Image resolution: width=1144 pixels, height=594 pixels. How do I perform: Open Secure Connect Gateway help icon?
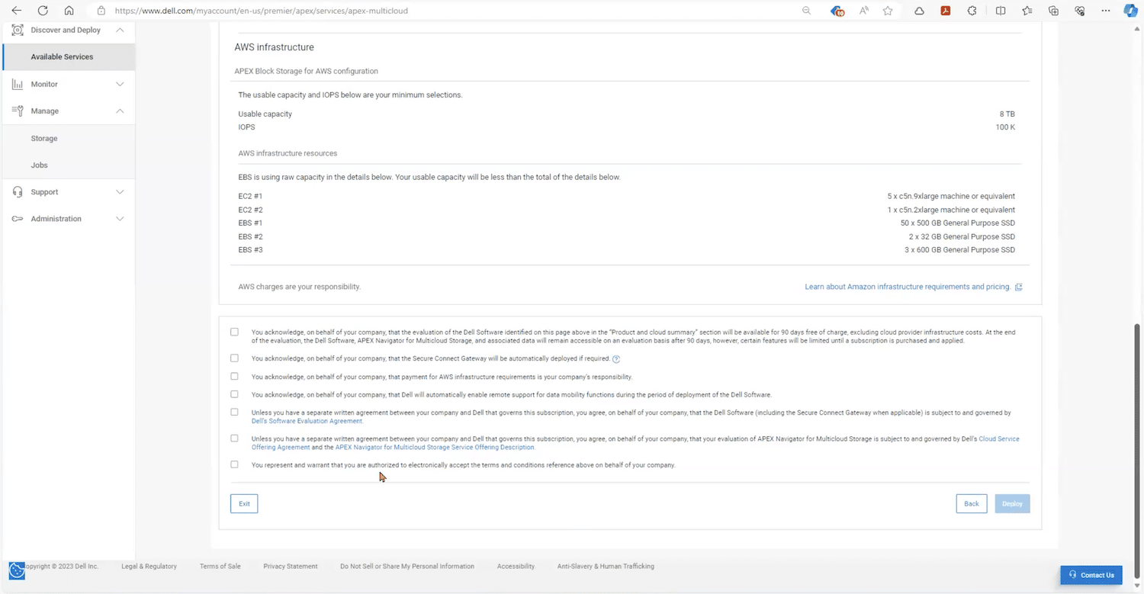click(x=616, y=359)
